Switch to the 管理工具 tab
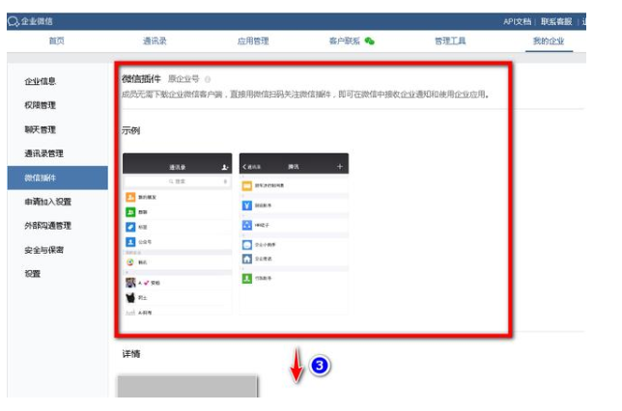Image resolution: width=622 pixels, height=411 pixels. click(450, 41)
